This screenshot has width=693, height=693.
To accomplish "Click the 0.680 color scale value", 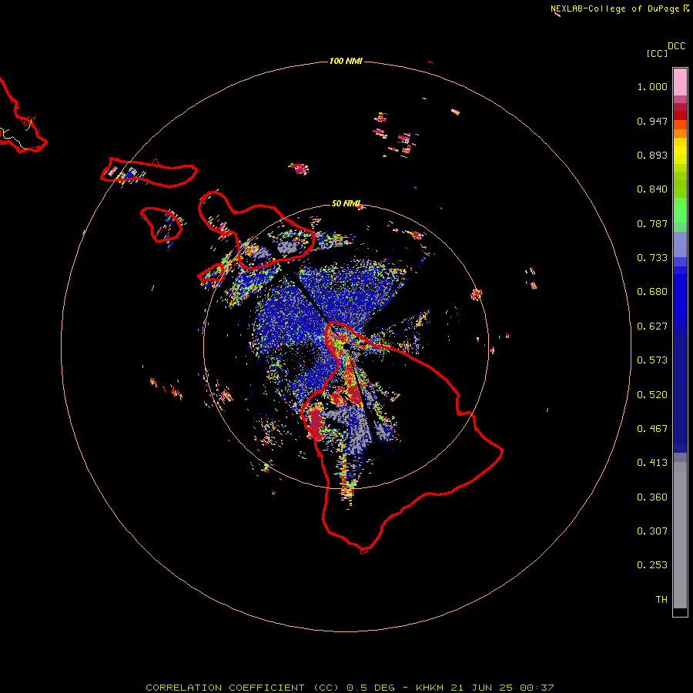I will tap(652, 292).
